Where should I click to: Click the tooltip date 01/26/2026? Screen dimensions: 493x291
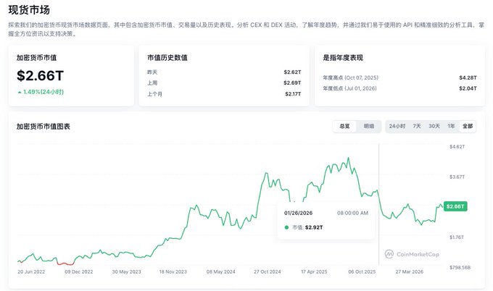[x=299, y=213]
